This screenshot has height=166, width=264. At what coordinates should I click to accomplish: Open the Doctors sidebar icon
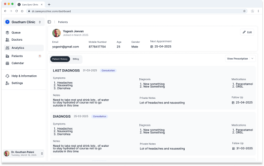pyautogui.click(x=7, y=40)
